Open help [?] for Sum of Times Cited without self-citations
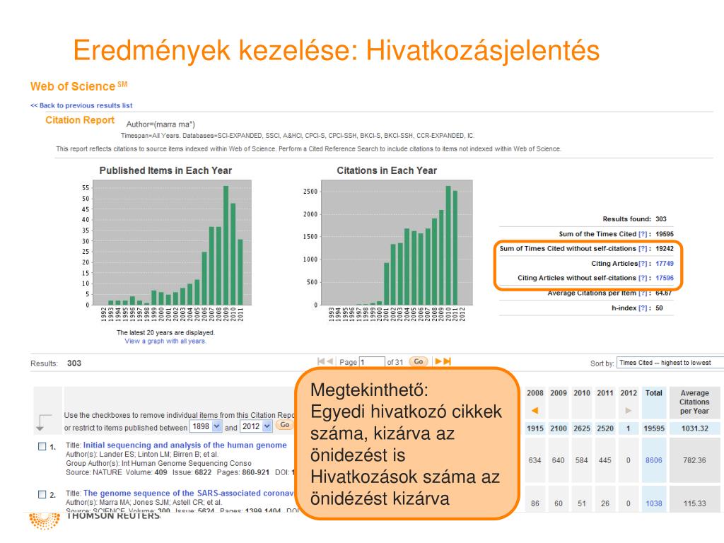This screenshot has width=724, height=543. click(x=643, y=248)
